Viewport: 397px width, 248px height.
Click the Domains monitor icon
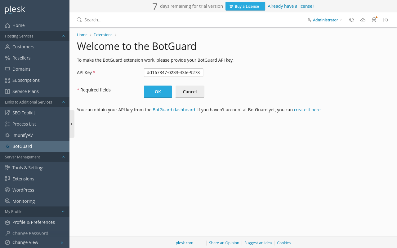click(x=7, y=69)
